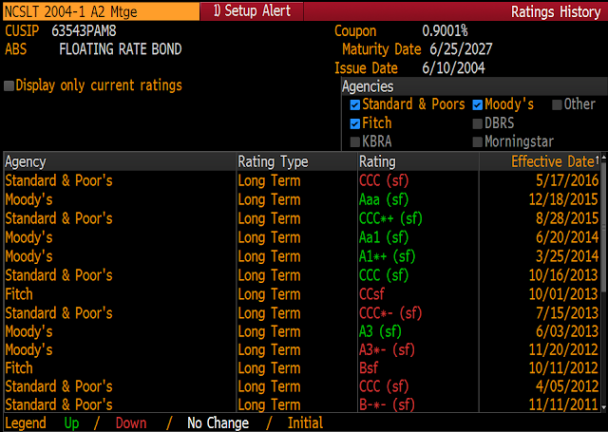Enable the Morningstar agency checkbox
The height and width of the screenshot is (432, 608).
pyautogui.click(x=477, y=141)
